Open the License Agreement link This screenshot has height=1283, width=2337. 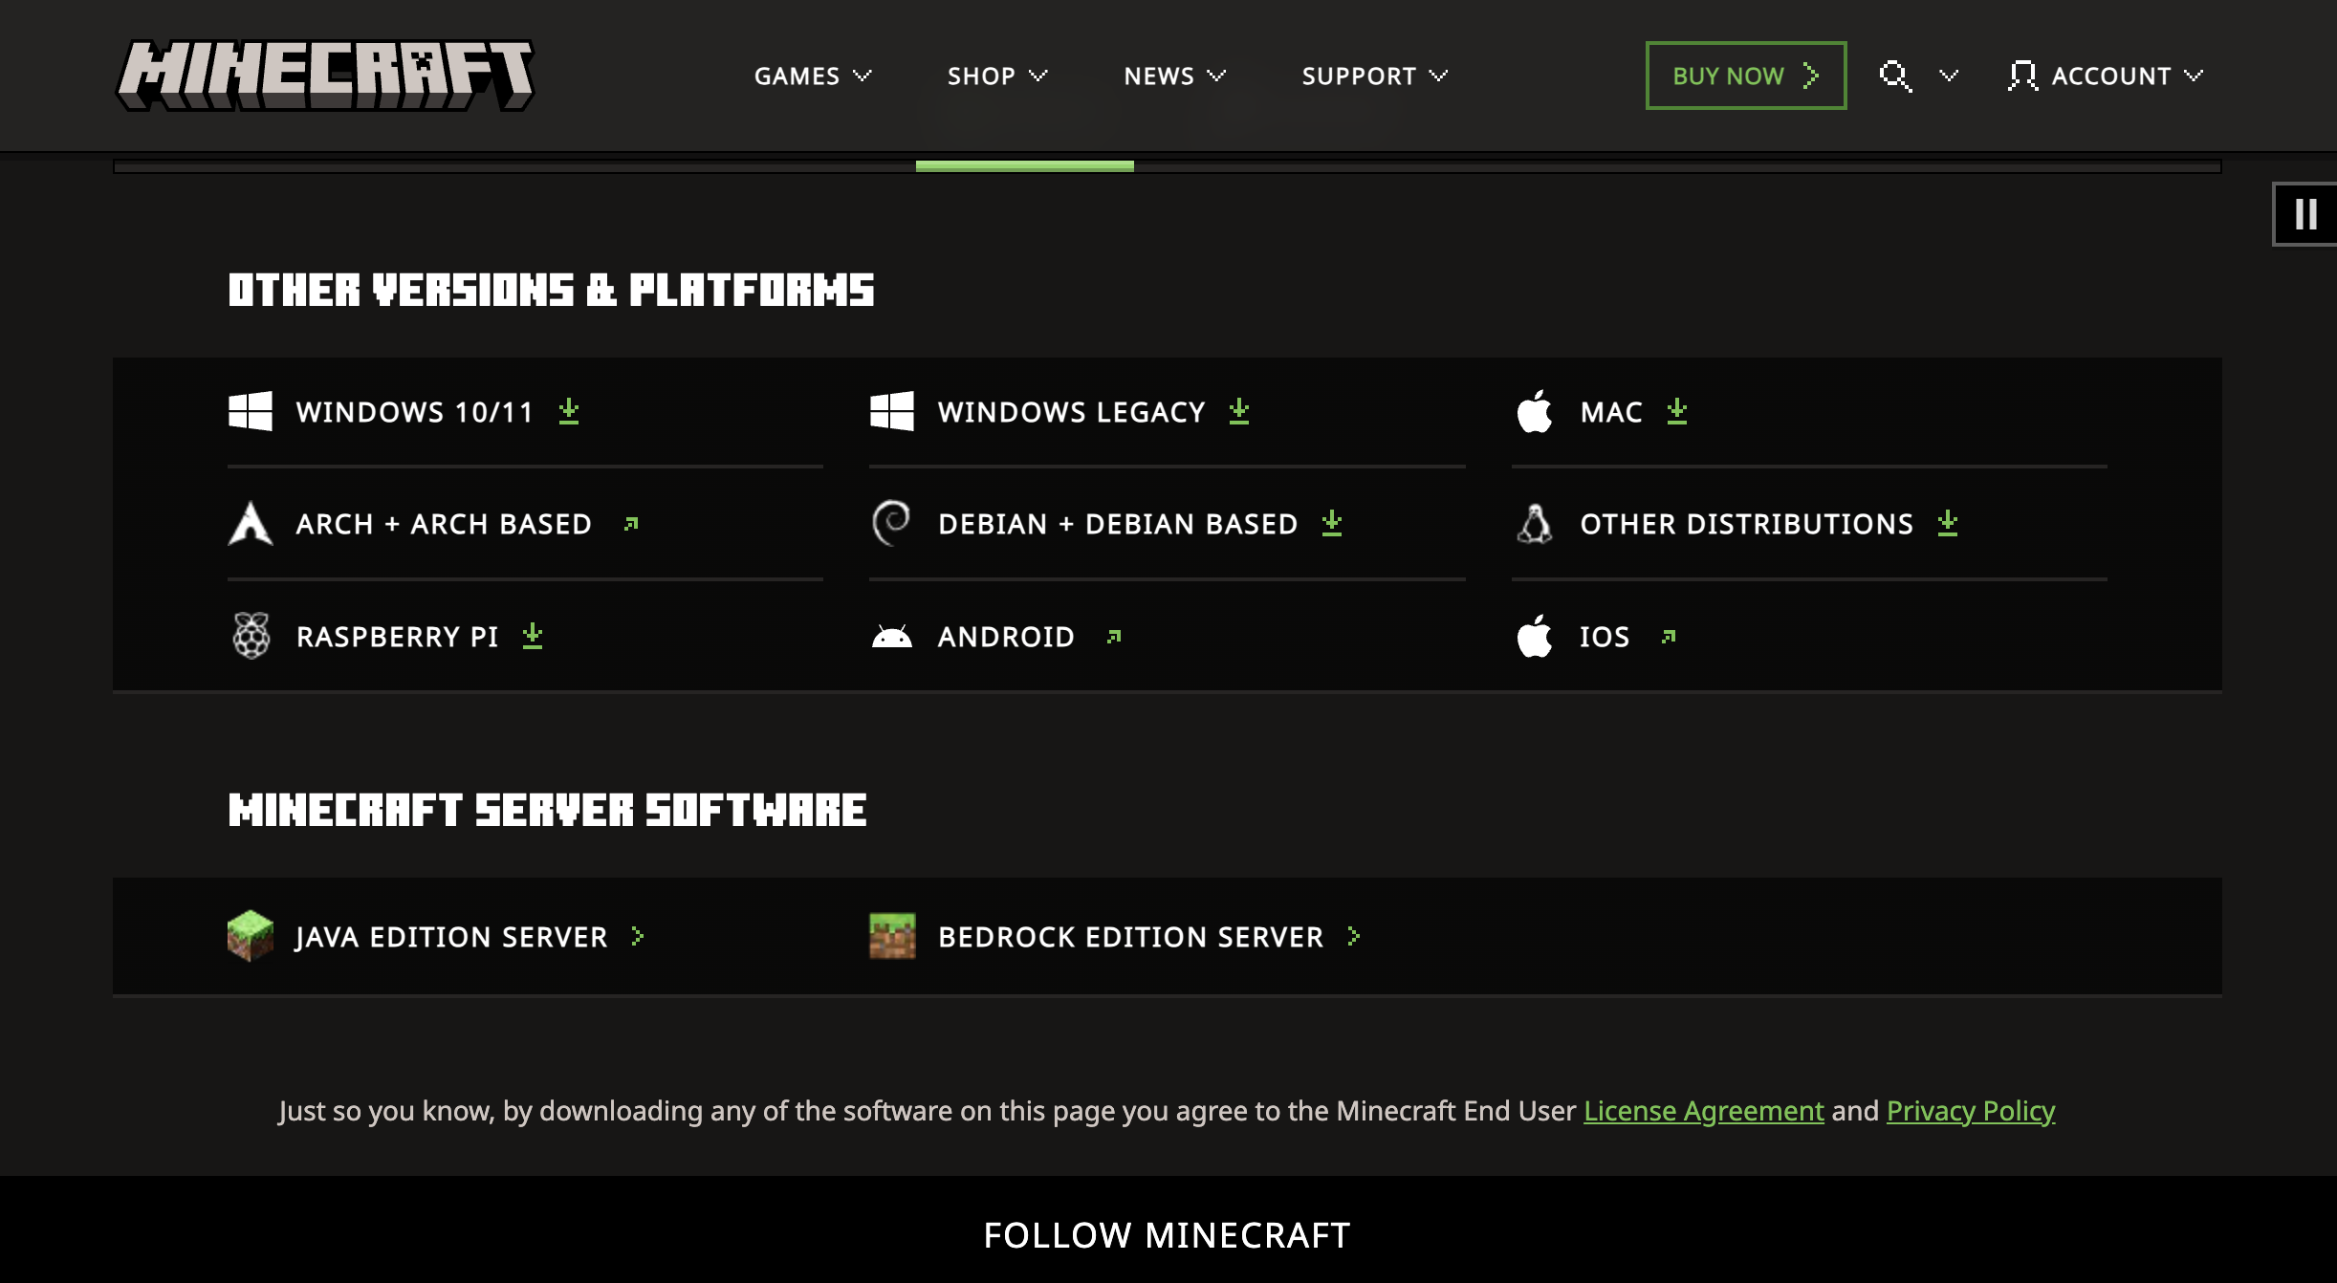(1703, 1111)
